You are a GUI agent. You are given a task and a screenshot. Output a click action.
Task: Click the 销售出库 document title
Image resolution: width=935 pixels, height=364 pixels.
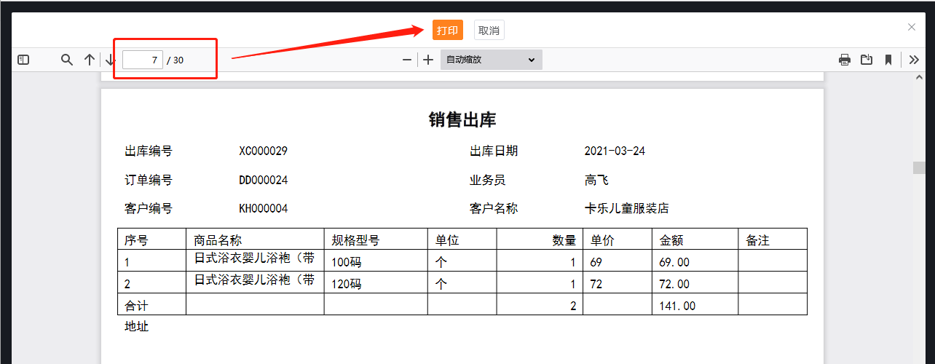point(462,120)
